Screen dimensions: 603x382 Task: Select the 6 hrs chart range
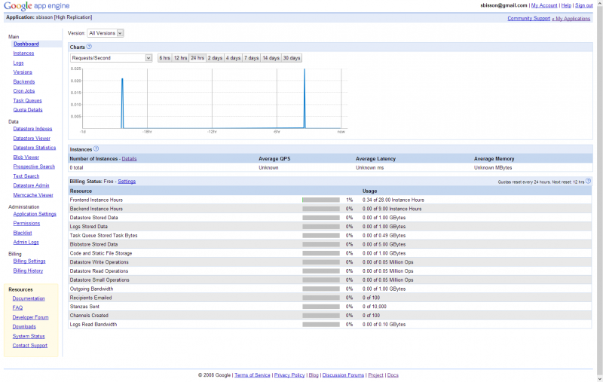point(164,58)
